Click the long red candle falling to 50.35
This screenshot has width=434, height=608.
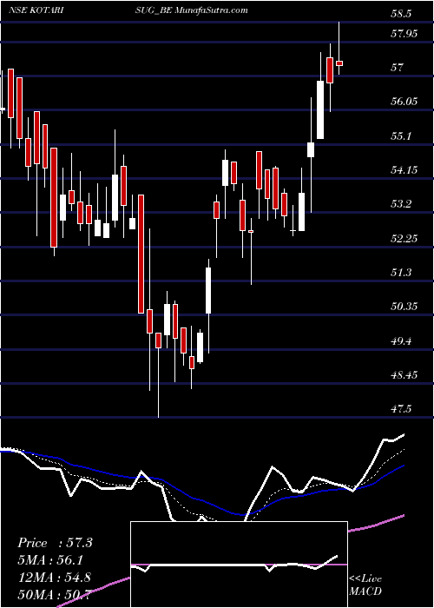click(141, 254)
